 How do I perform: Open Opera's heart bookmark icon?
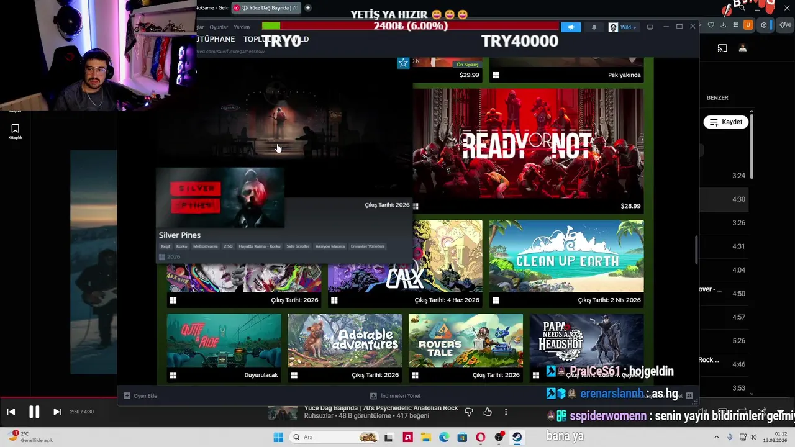[x=711, y=25]
